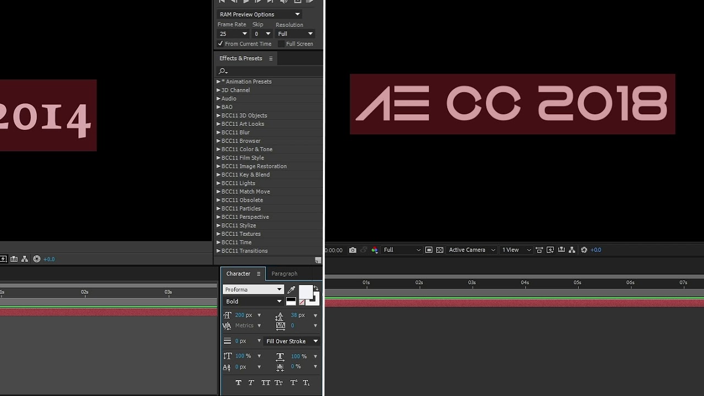
Task: Reset exposure in right viewer
Action: click(584, 250)
